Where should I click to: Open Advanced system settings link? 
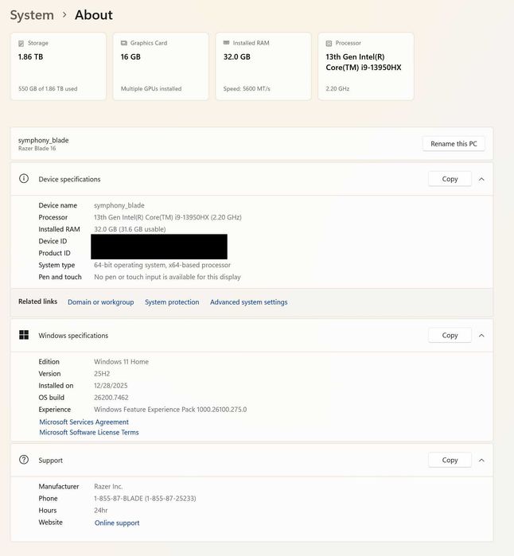[249, 302]
